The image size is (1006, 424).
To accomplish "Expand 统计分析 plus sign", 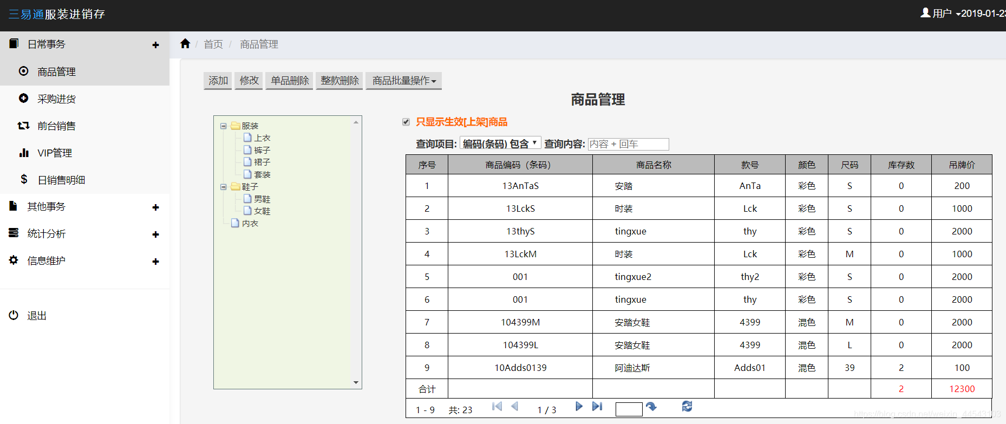I will [155, 234].
